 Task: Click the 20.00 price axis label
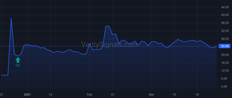(x=225, y=55)
